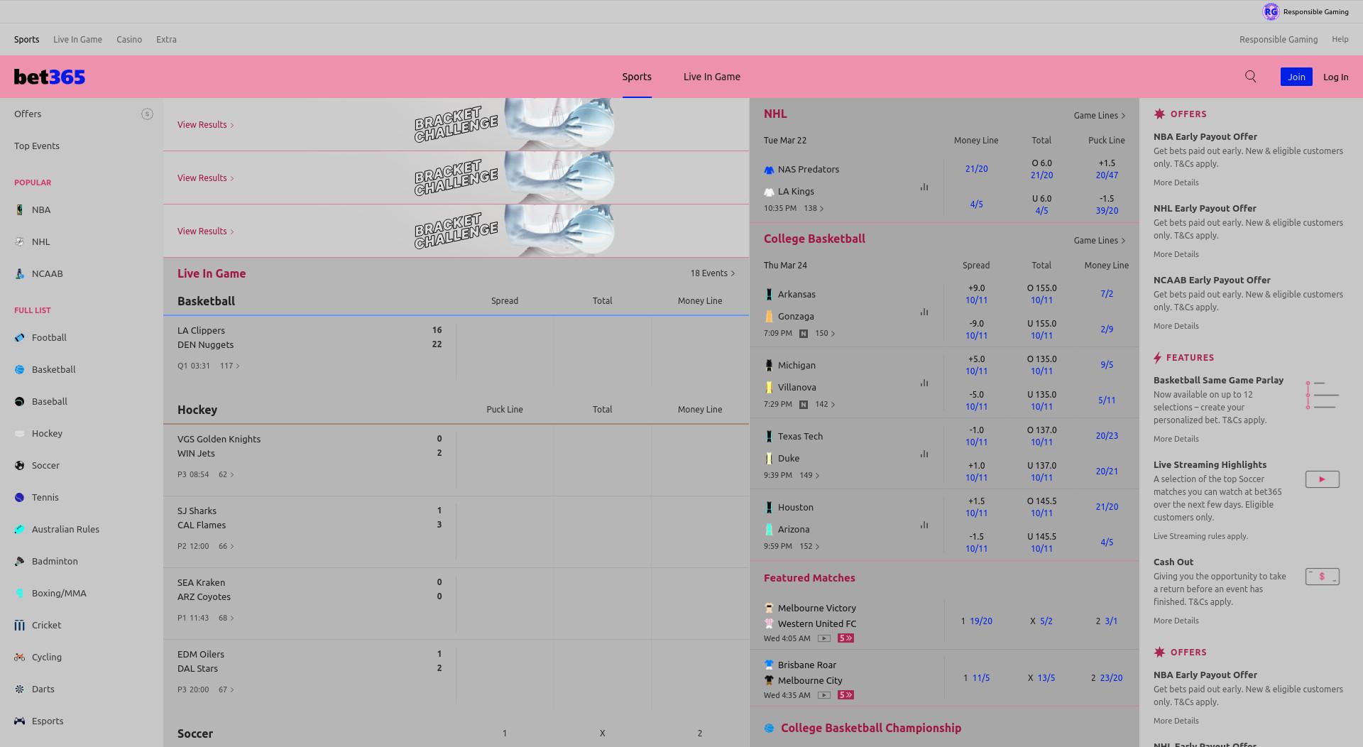1363x747 pixels.
Task: Open the 18 Events live list
Action: (713, 273)
